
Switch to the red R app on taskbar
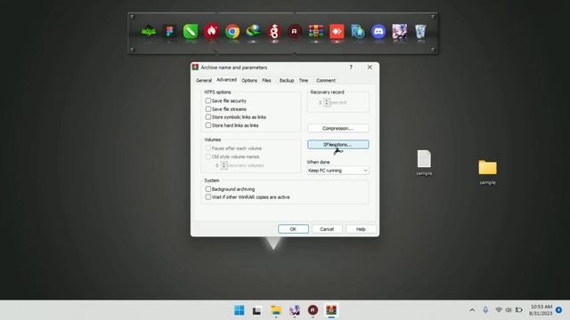(x=313, y=310)
